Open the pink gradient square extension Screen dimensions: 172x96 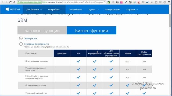(x=122, y=2)
